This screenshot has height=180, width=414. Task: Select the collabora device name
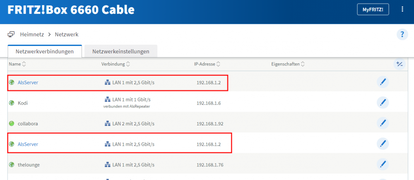(28, 124)
